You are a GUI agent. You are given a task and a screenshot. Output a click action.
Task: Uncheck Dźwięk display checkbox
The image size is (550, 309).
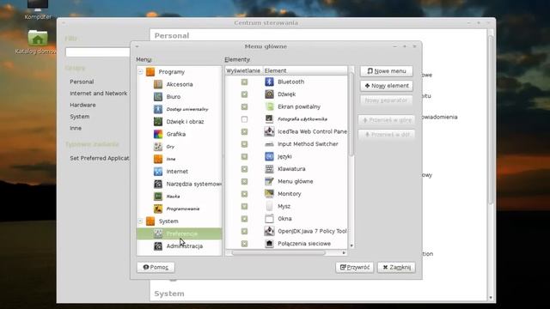coord(244,94)
